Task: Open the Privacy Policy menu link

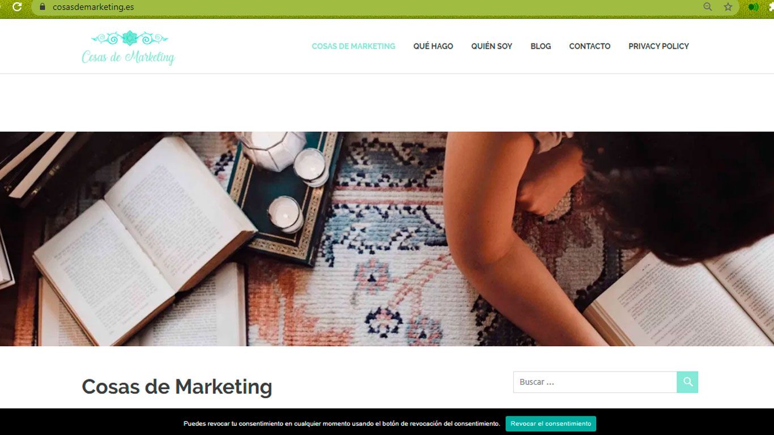Action: [x=658, y=46]
